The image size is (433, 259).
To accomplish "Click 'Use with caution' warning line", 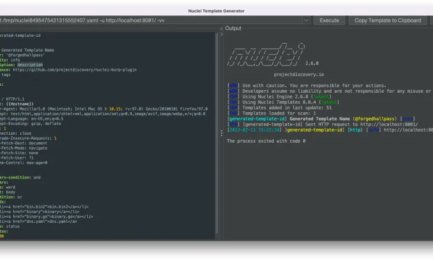I will [307, 86].
